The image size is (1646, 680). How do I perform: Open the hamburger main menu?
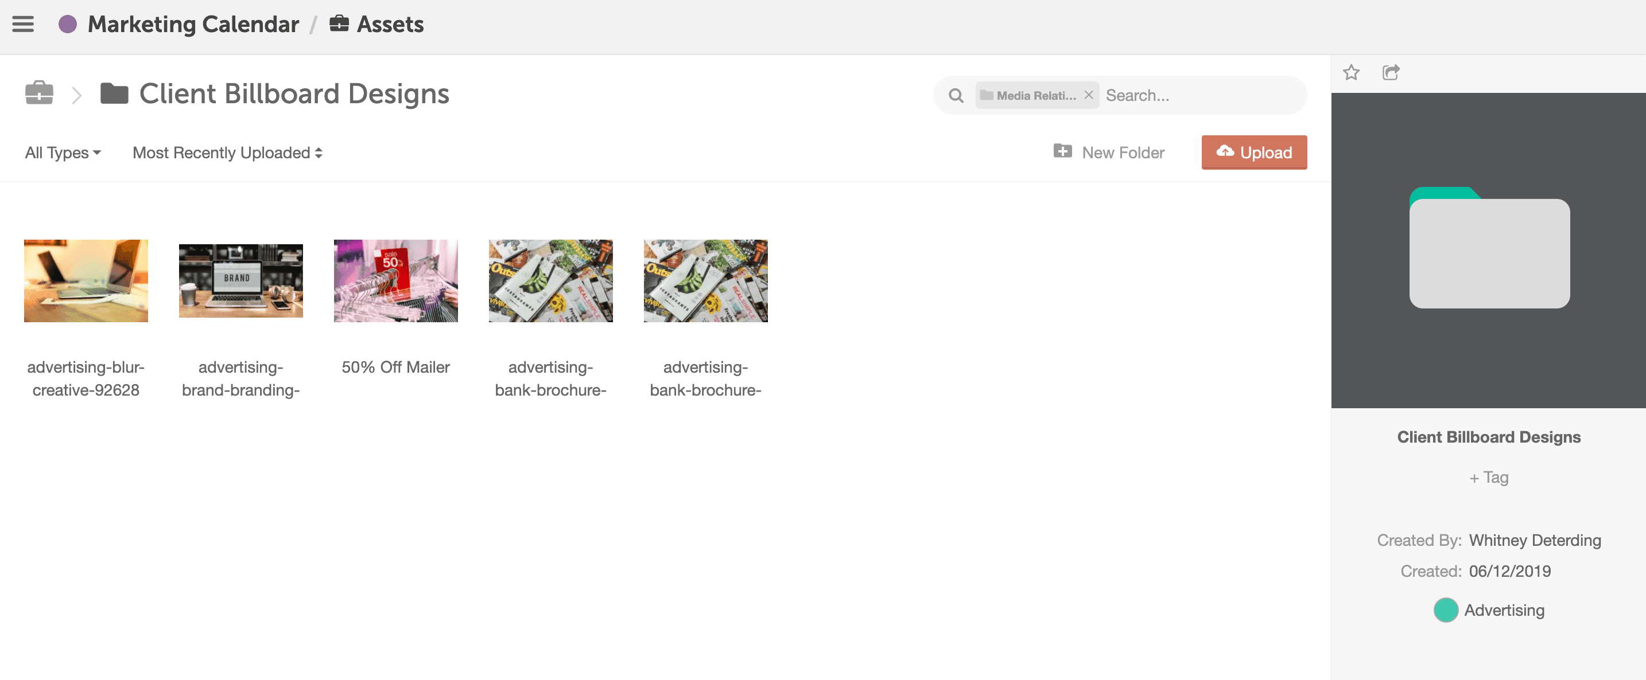tap(23, 24)
